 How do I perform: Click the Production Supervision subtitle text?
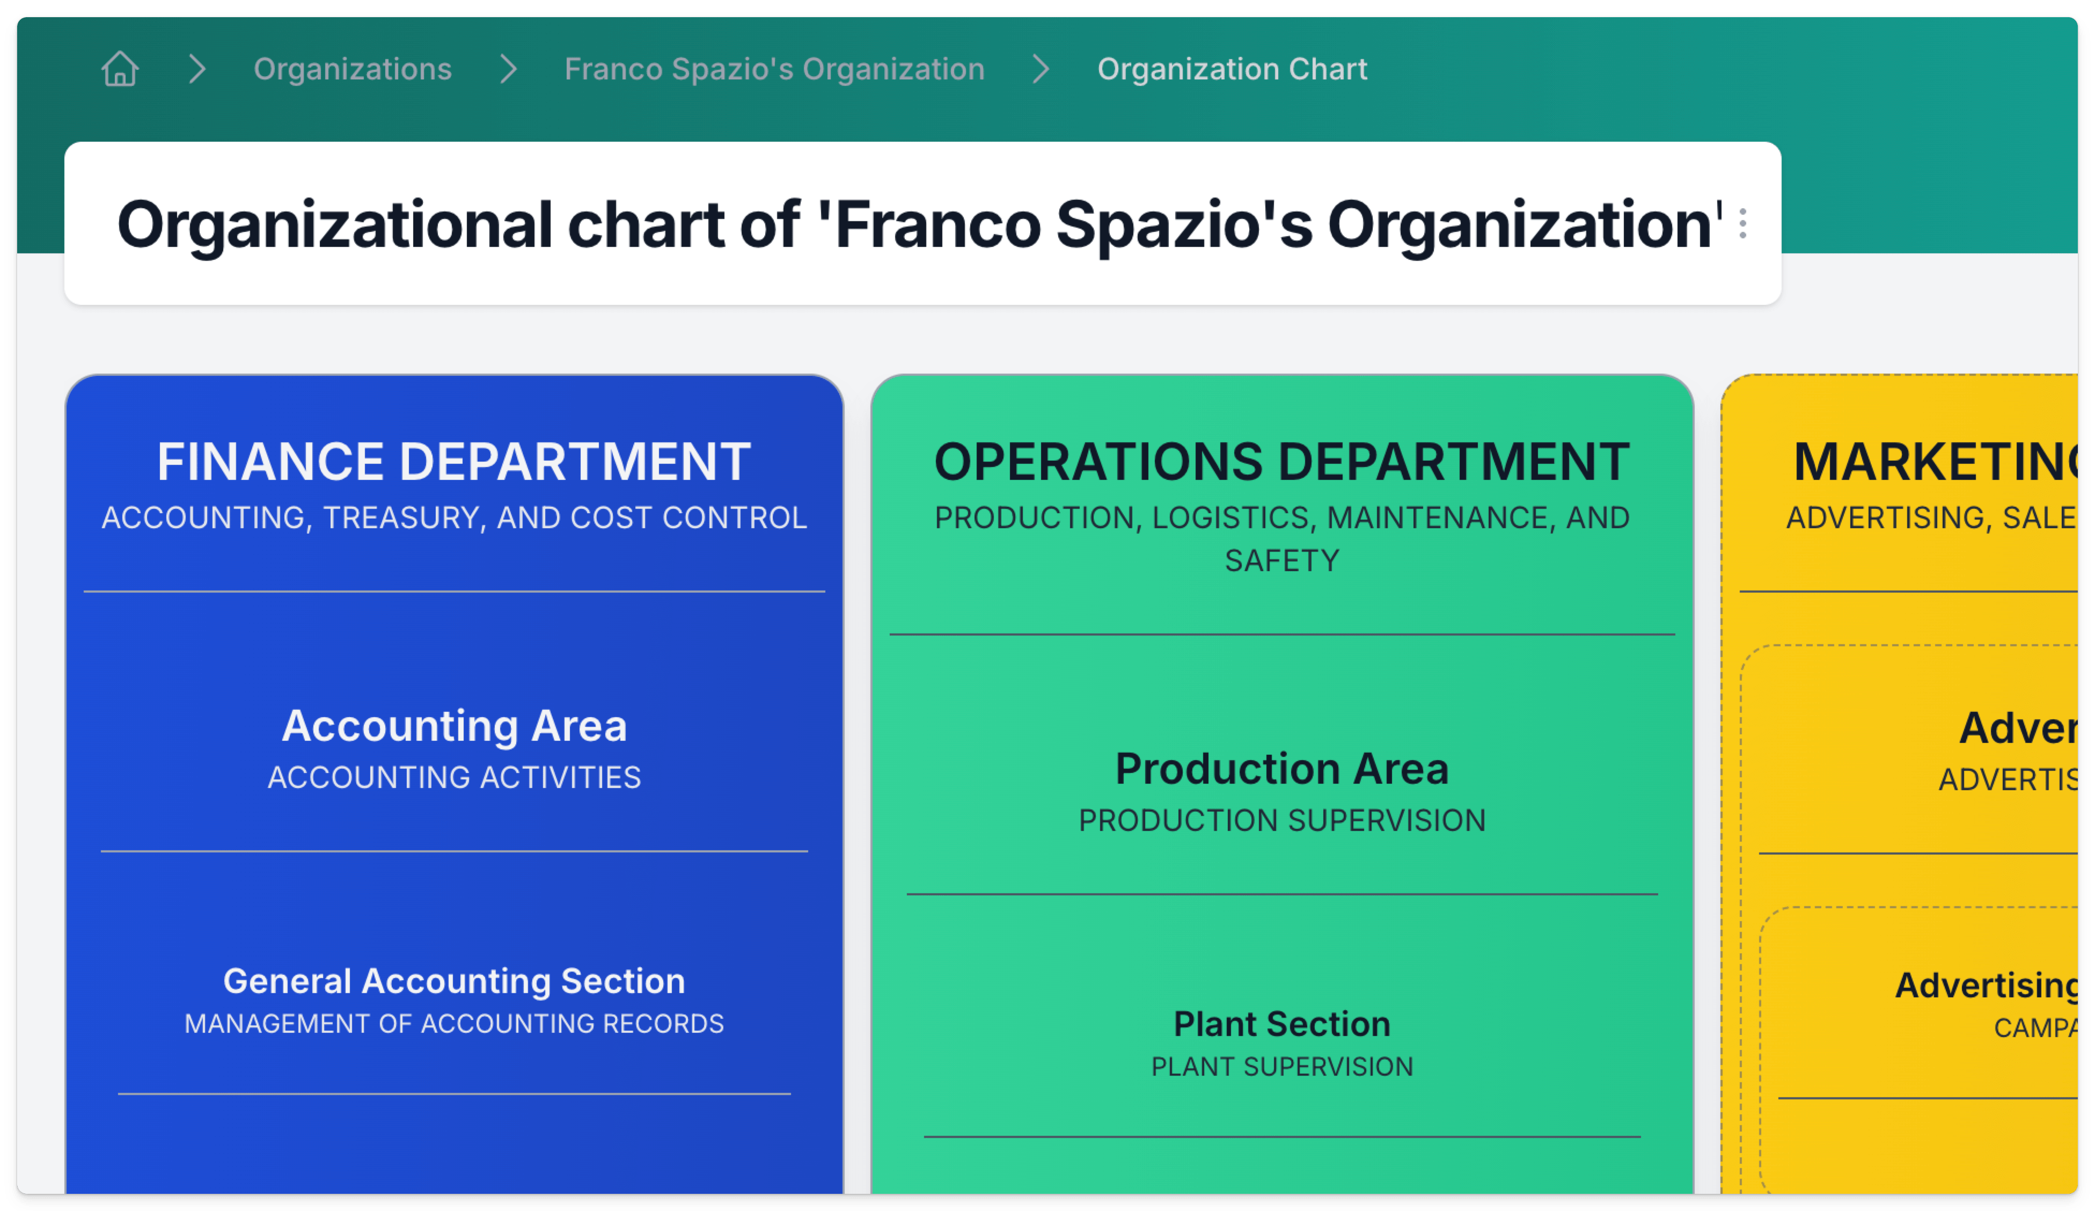[1281, 821]
